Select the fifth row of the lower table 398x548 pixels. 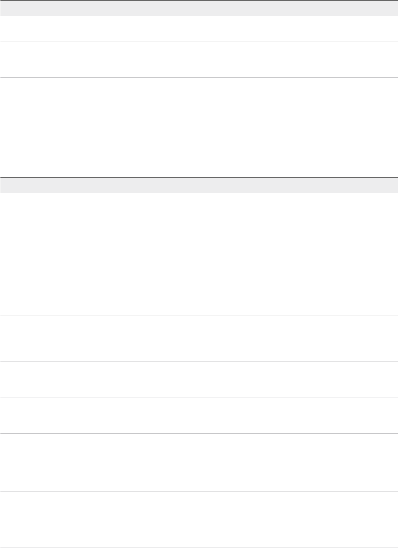pyautogui.click(x=199, y=463)
